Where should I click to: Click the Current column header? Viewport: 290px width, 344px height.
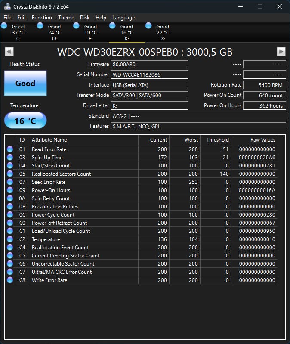coord(154,140)
